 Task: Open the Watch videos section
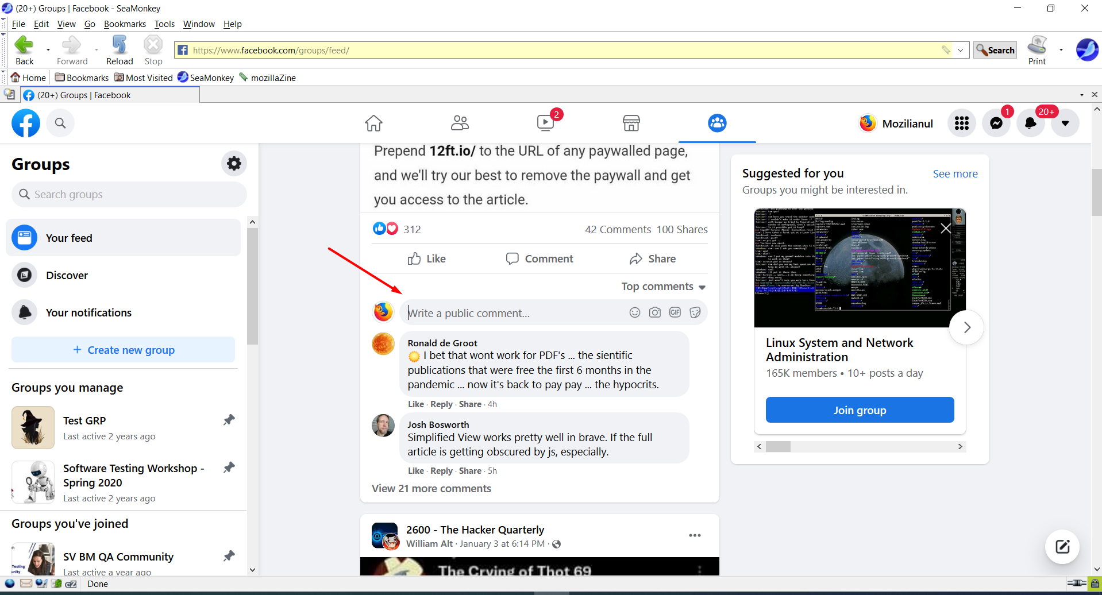545,123
